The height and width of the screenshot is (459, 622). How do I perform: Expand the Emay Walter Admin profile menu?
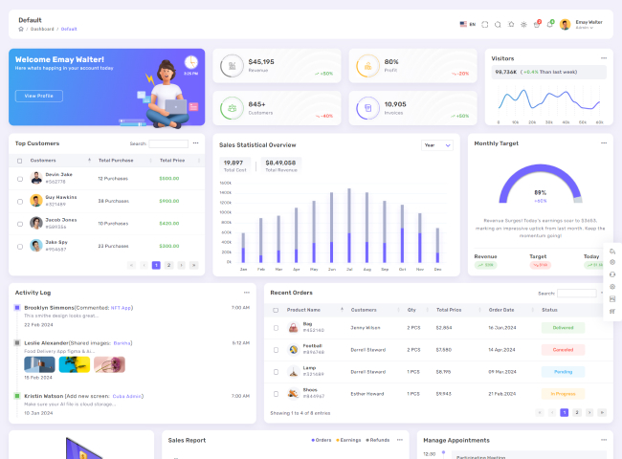583,24
